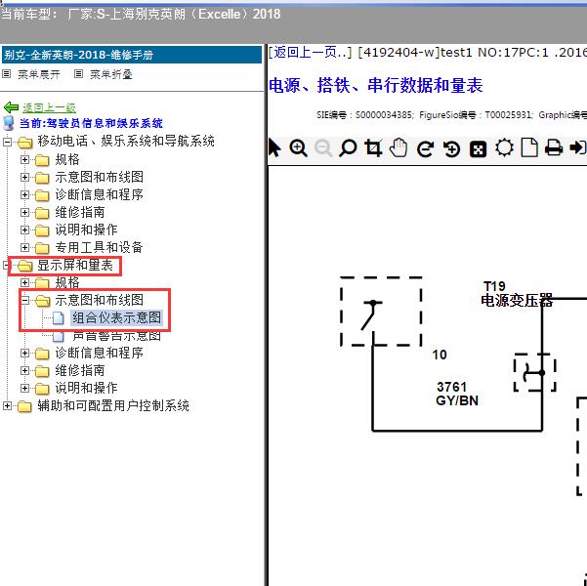Click FigureSio编号 T00025931 text
The height and width of the screenshot is (586, 587).
475,114
